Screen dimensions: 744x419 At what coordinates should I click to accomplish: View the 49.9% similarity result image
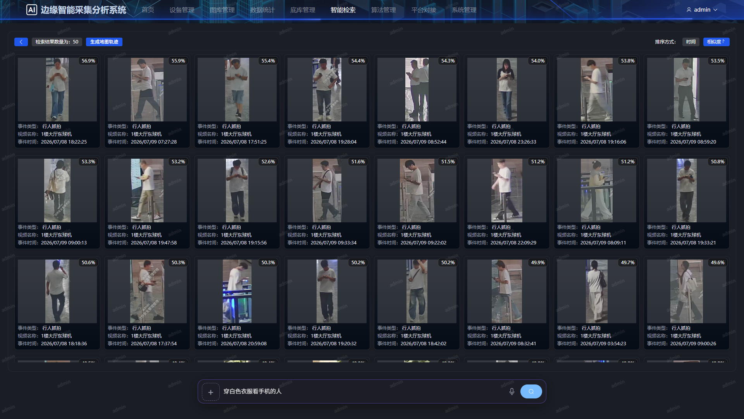click(x=507, y=291)
